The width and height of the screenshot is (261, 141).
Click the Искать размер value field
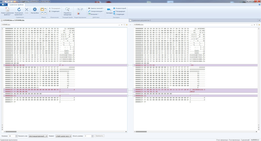[x=88, y=136]
